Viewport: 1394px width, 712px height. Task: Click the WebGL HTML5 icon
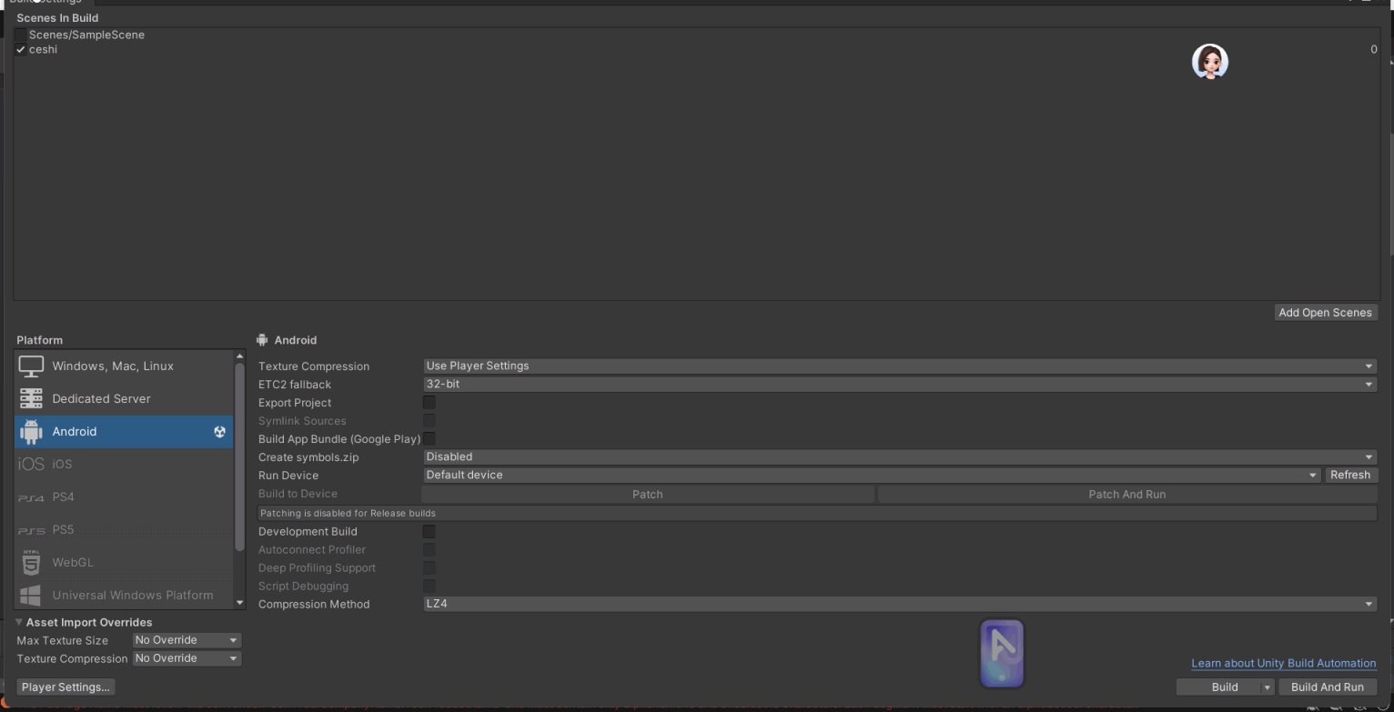(x=31, y=563)
